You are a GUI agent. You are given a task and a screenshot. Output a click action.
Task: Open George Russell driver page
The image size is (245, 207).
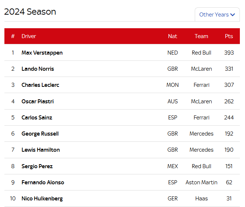[x=40, y=134]
